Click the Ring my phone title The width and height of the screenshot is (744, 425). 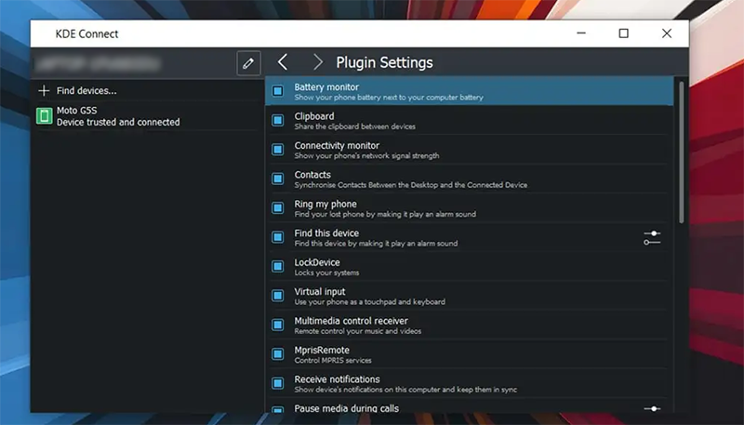pyautogui.click(x=325, y=204)
